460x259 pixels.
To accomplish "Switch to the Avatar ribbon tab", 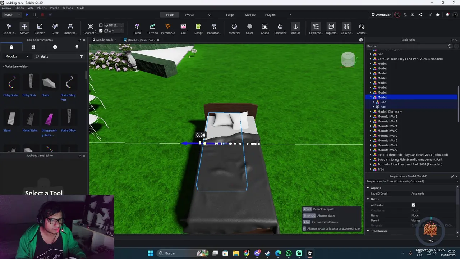I will pyautogui.click(x=190, y=15).
